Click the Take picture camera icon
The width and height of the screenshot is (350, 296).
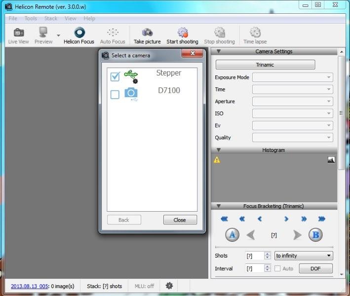pos(147,33)
